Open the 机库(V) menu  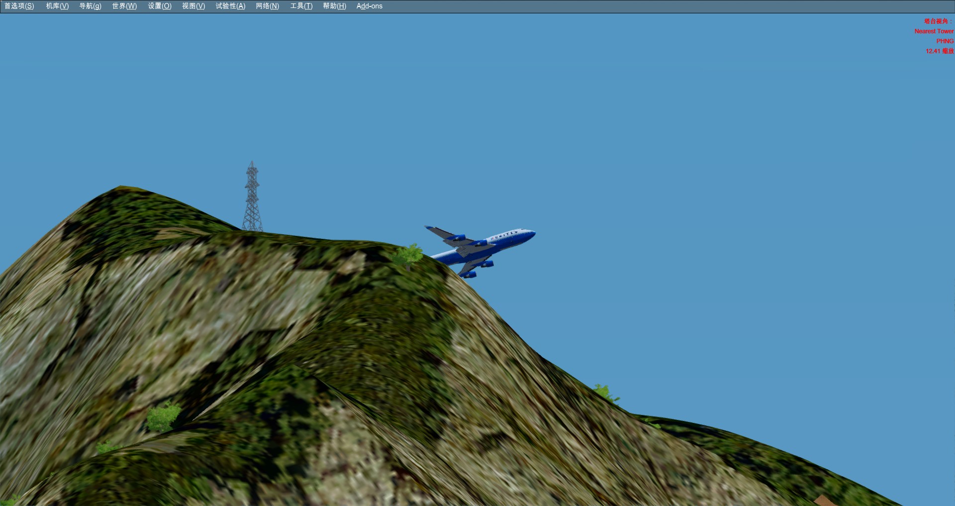[57, 6]
